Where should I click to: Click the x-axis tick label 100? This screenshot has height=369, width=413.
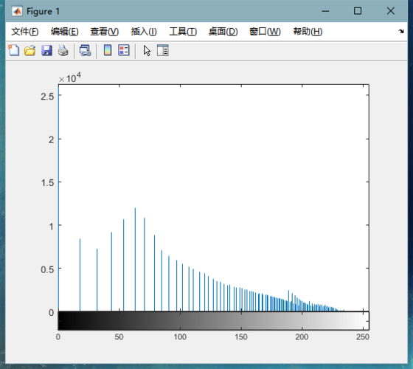click(x=180, y=337)
